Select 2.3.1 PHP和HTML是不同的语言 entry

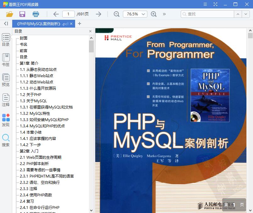tap(47, 176)
